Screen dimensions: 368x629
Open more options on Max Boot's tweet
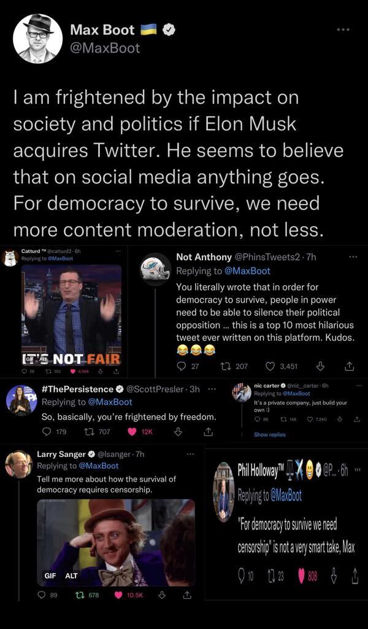[x=343, y=29]
